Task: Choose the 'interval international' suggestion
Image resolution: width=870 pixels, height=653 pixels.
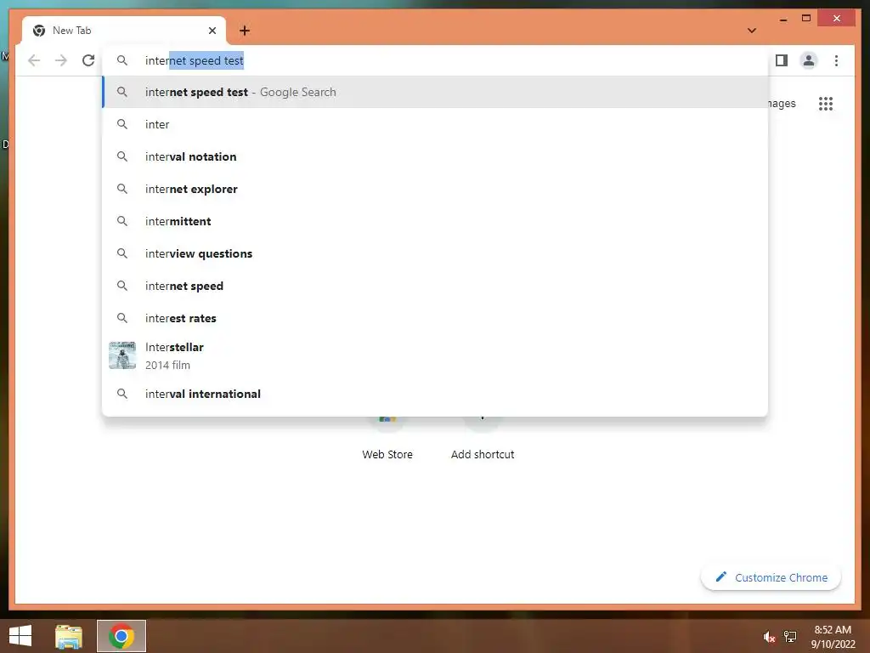Action: [435, 394]
